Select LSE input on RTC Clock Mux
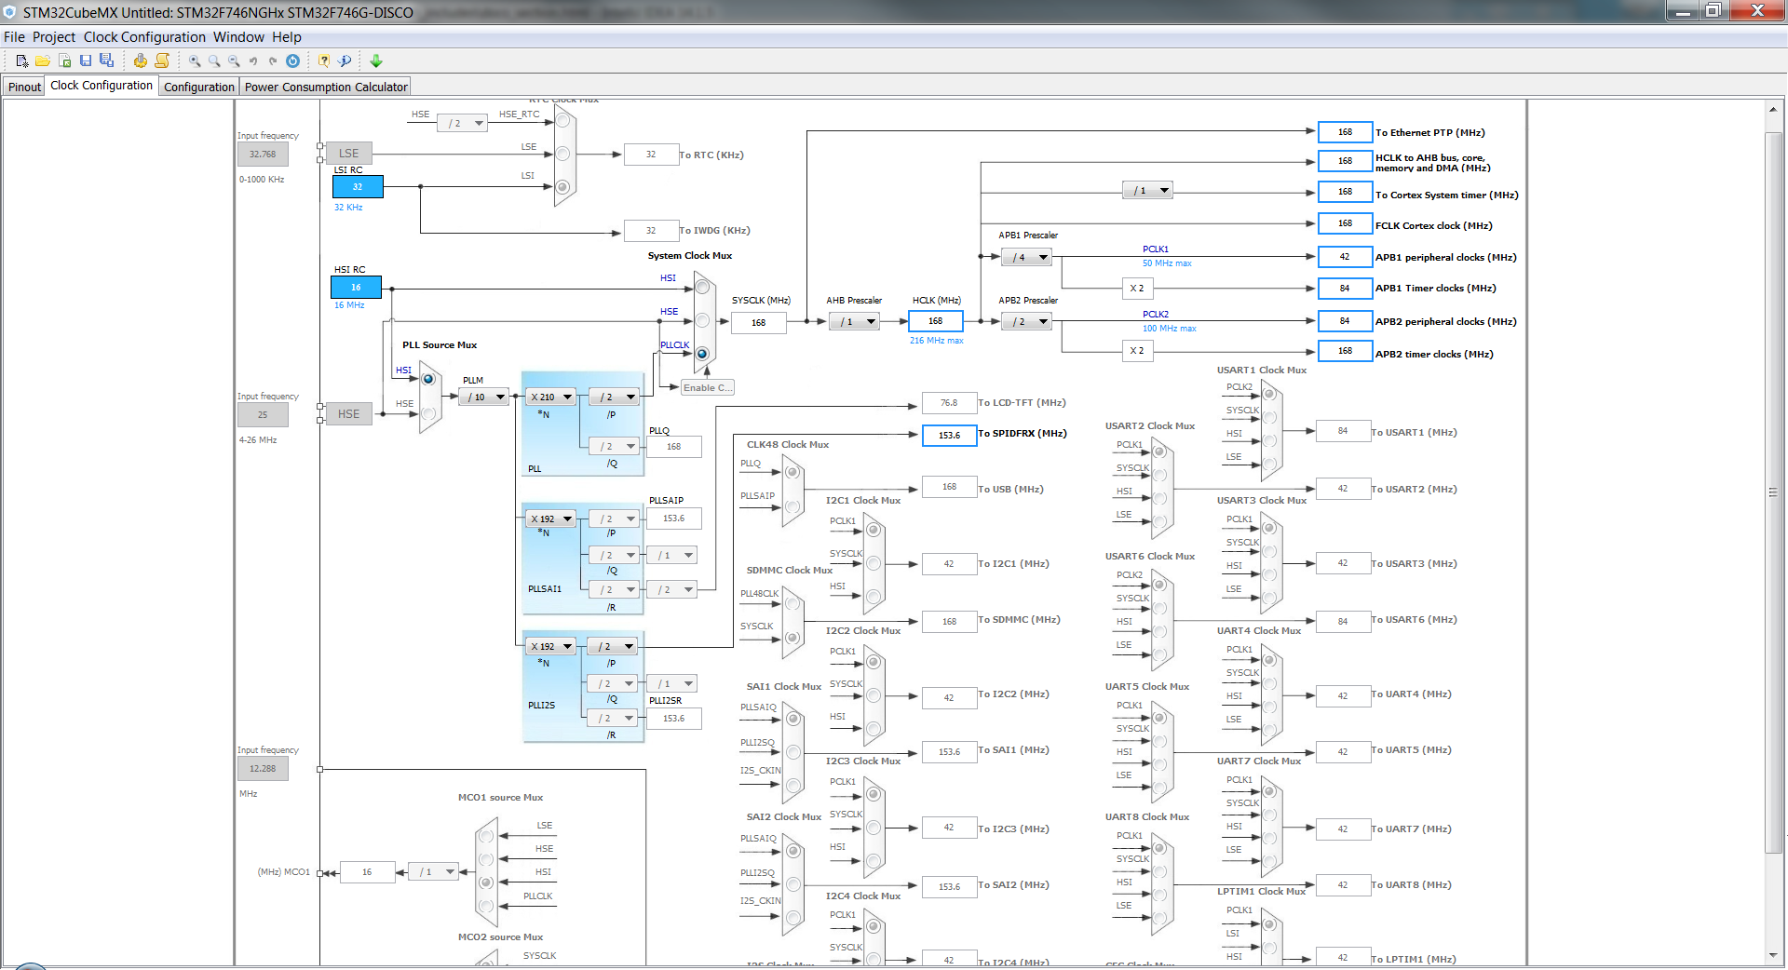Screen dimensions: 1788x970 pos(562,155)
